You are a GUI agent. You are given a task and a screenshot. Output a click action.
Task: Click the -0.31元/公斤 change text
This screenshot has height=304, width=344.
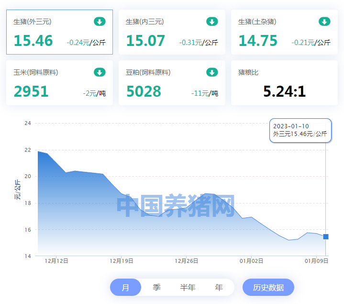199,43
